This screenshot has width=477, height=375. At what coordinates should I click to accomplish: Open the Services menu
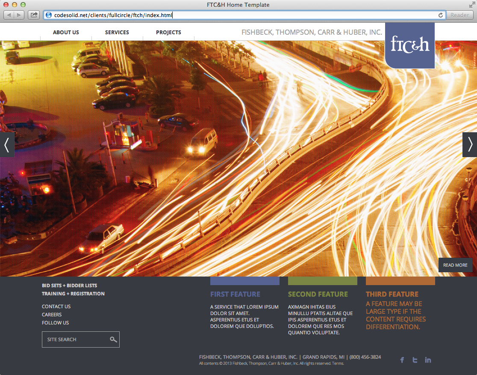[117, 33]
